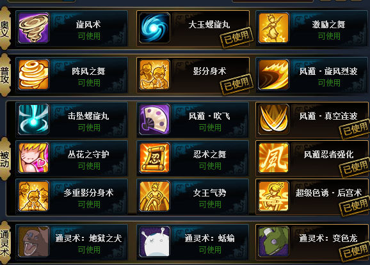
Task: Switch to the 普攻 category tab
Action: [x=5, y=75]
